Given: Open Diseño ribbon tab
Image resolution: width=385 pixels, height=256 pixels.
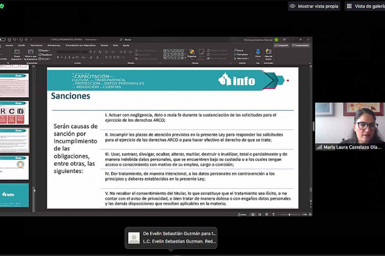Looking at the screenshot, I should [21, 45].
